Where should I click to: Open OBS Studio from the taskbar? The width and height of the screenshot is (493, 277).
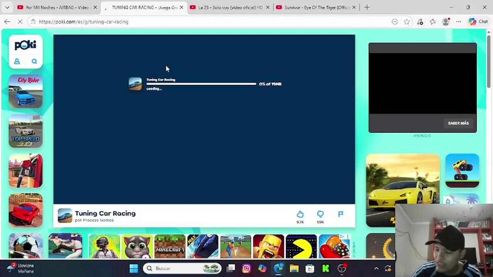click(x=342, y=268)
